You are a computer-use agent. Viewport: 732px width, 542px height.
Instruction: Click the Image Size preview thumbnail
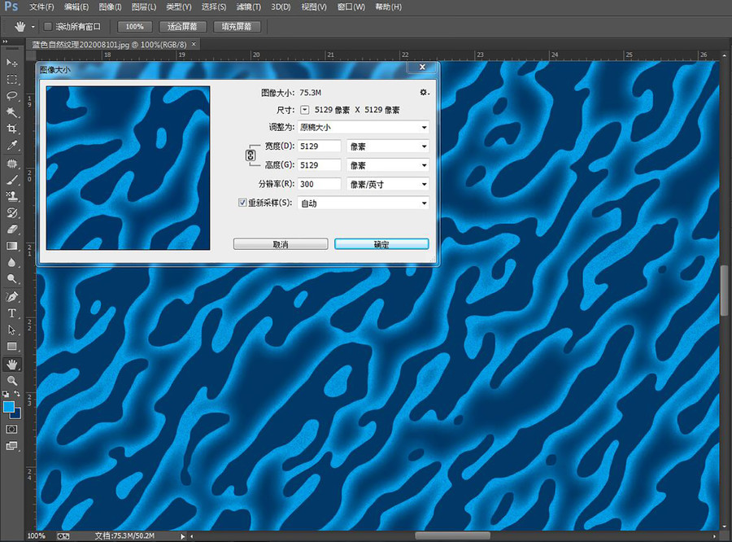(128, 168)
